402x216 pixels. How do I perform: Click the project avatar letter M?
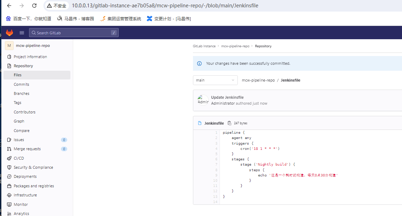click(x=9, y=46)
